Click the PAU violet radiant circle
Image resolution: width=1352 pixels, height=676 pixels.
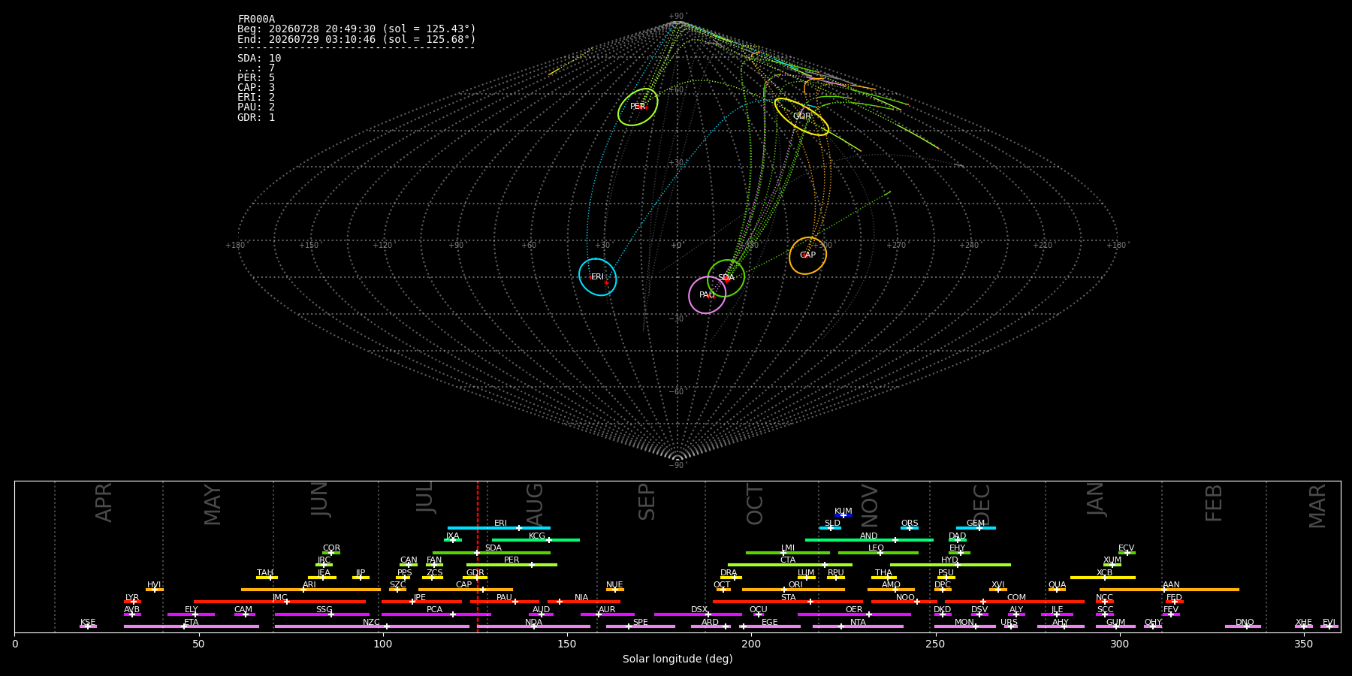pyautogui.click(x=707, y=294)
